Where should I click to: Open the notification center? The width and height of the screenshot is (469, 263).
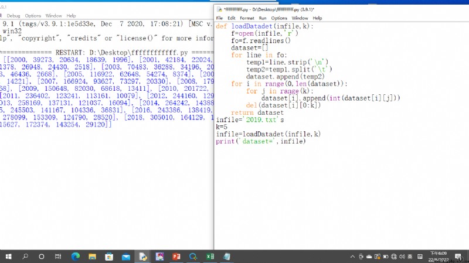tap(458, 257)
